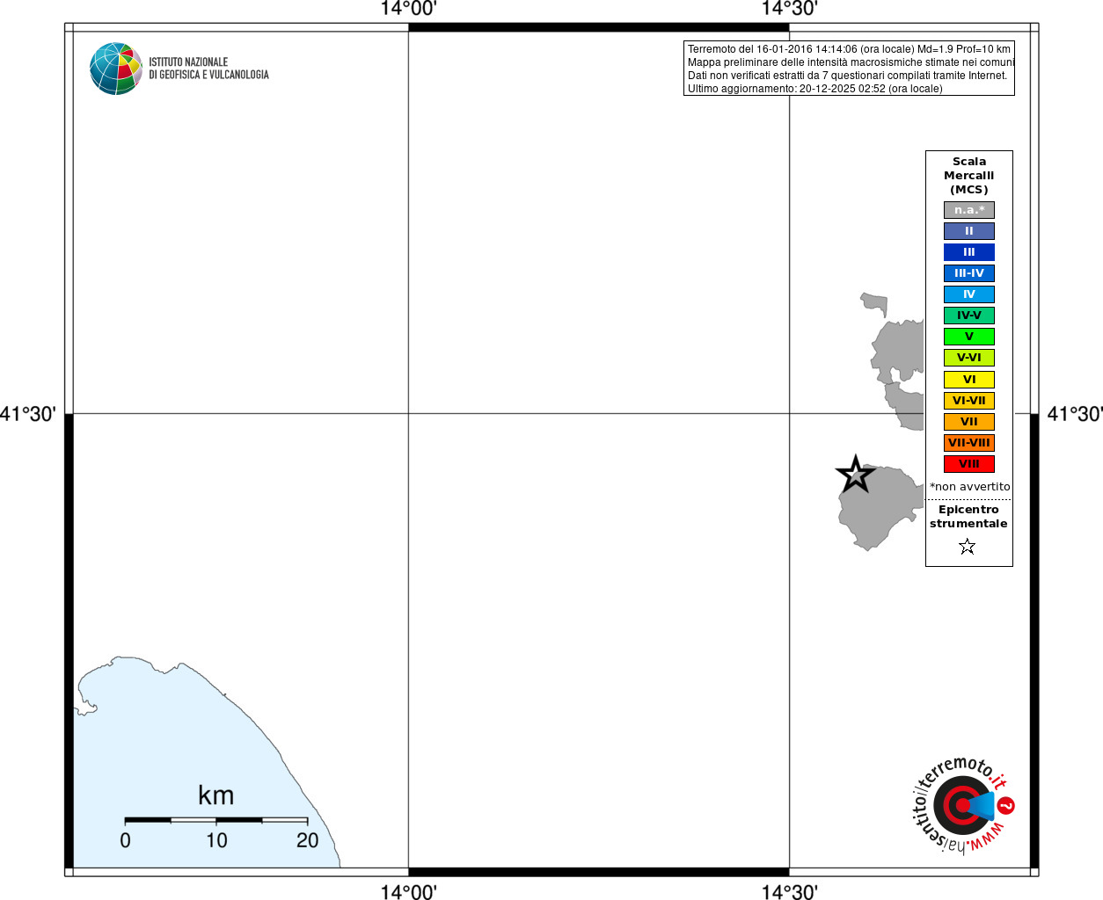Click the legend's instrumental epicenter star symbol
This screenshot has width=1103, height=900.
click(x=968, y=547)
